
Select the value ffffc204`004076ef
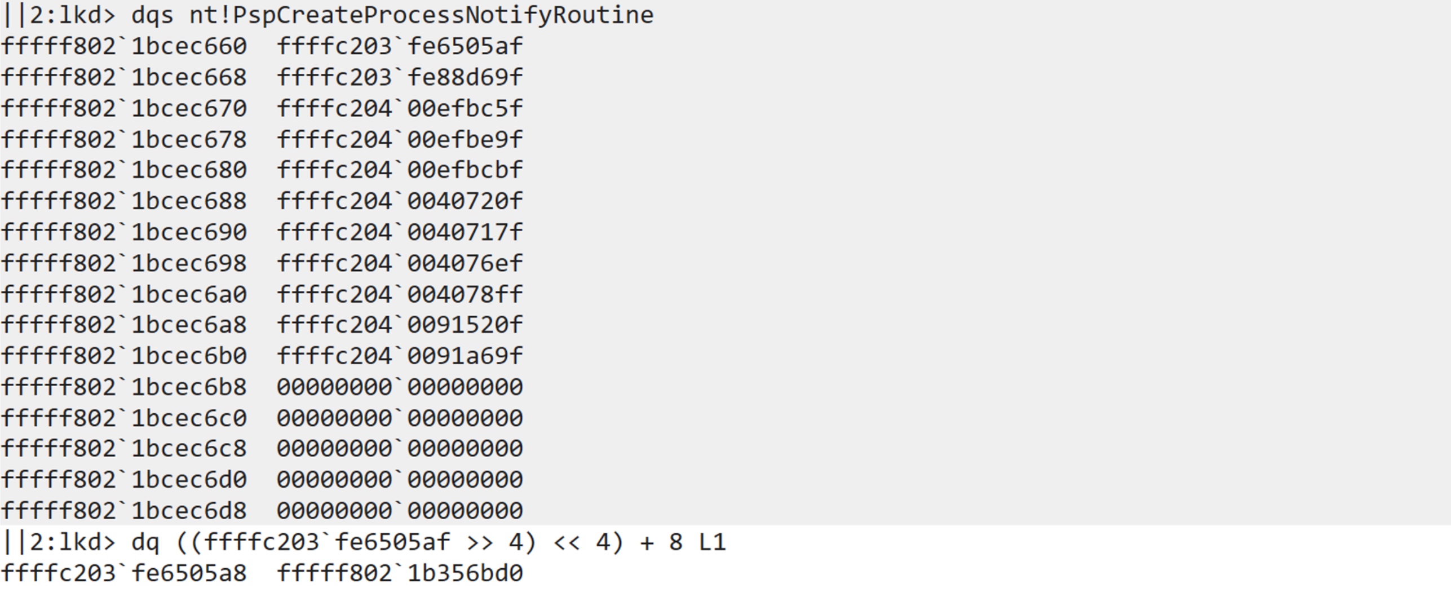[x=400, y=263]
